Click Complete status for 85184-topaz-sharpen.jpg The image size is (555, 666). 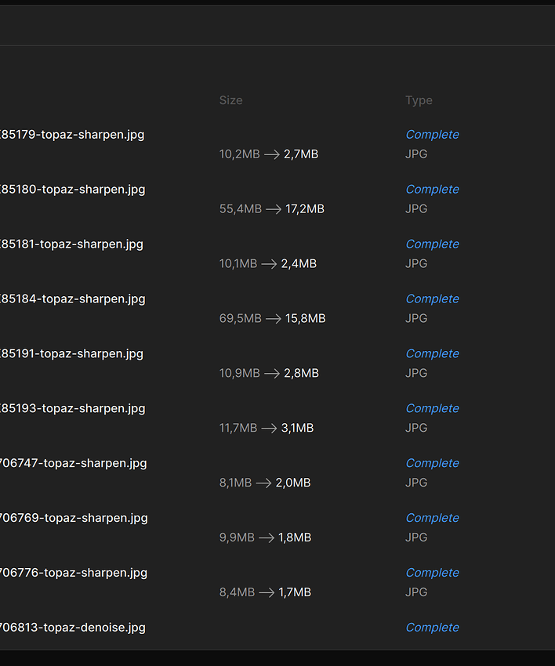coord(432,299)
